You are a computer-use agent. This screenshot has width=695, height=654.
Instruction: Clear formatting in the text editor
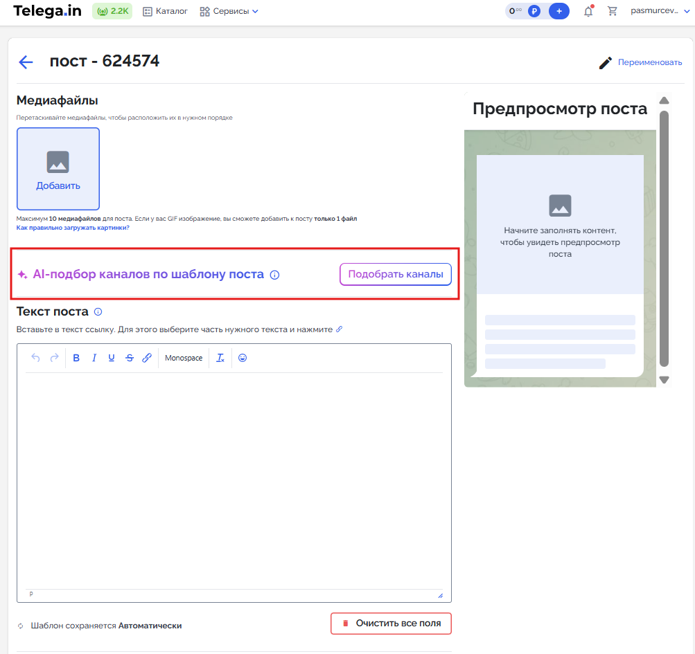220,358
